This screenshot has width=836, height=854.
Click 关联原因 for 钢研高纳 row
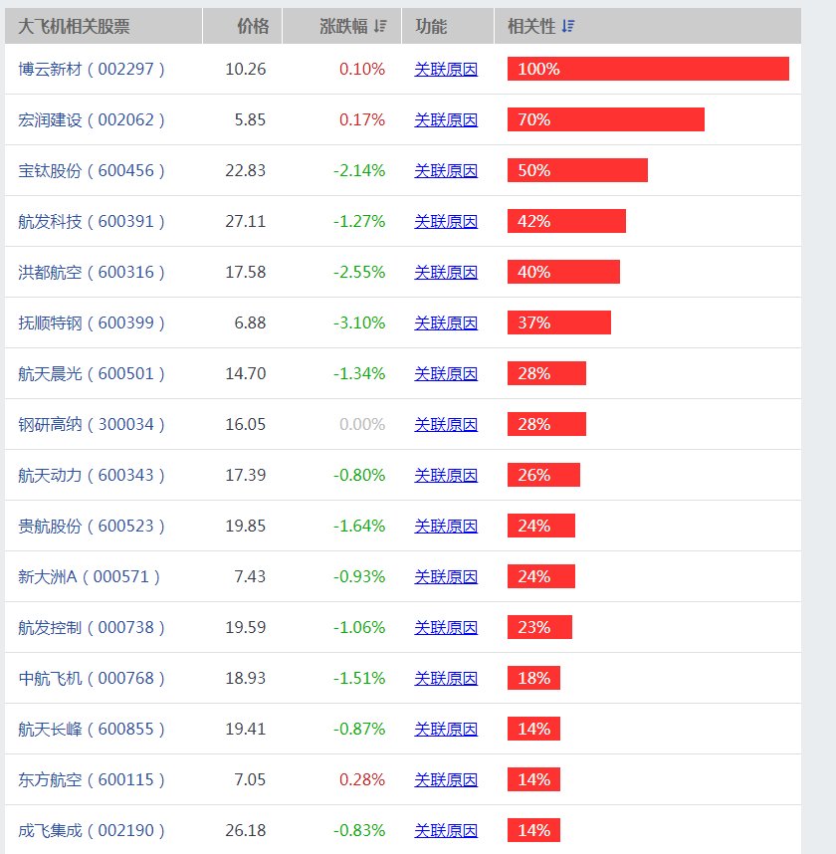pos(445,424)
